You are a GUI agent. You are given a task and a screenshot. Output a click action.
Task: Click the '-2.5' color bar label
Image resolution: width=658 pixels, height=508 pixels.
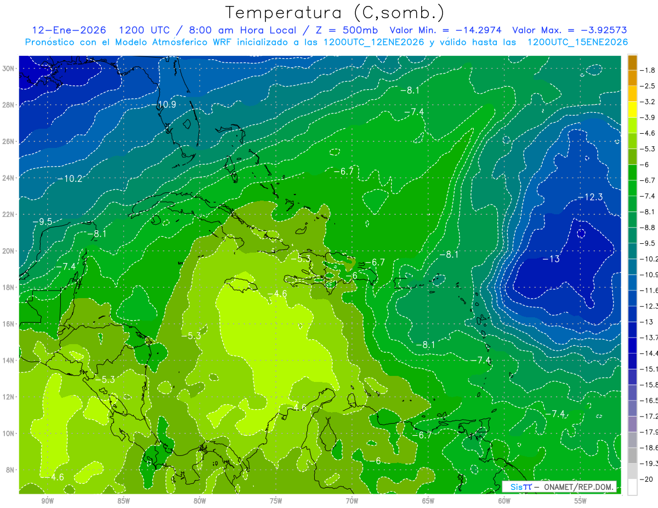point(648,86)
